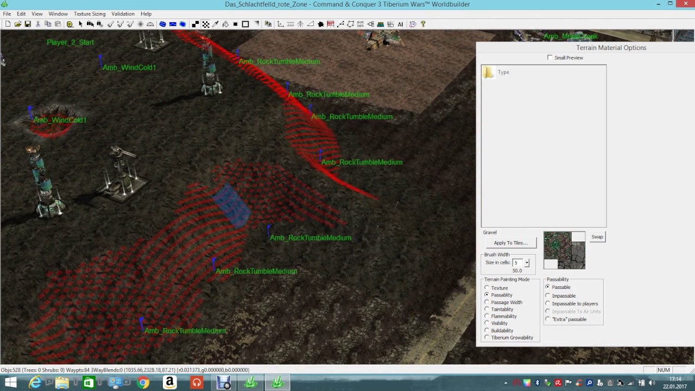This screenshot has width=695, height=391.
Task: Select the black arrow pointer tool
Action: click(80, 24)
